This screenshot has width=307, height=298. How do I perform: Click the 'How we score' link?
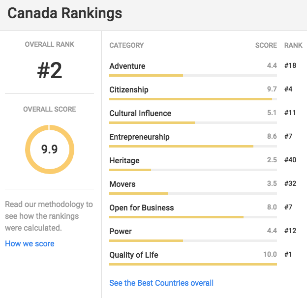(x=30, y=243)
